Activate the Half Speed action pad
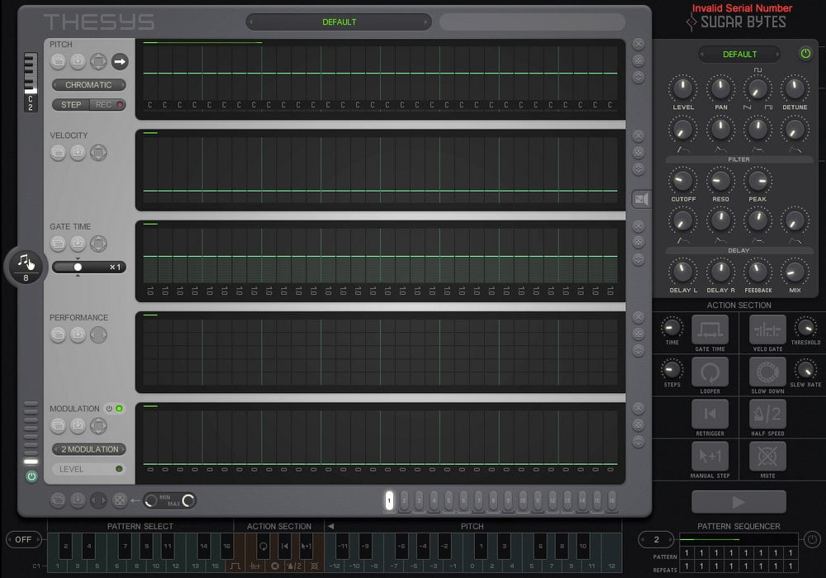The height and width of the screenshot is (578, 826). click(x=767, y=415)
